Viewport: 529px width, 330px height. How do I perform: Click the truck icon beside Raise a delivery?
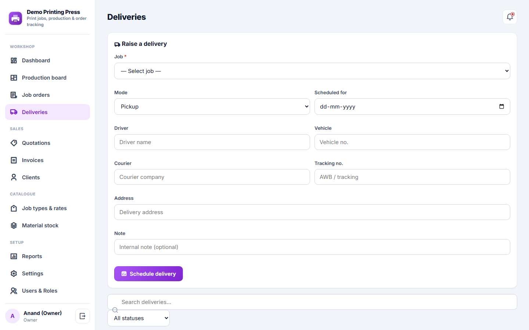click(117, 44)
